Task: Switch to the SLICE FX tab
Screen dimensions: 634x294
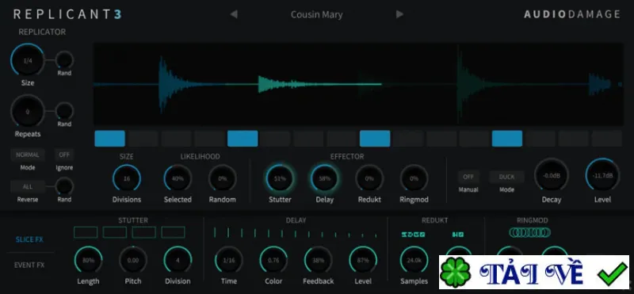Action: 29,239
